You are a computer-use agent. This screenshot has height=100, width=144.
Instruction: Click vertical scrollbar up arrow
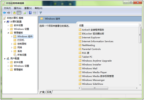tap(140, 25)
